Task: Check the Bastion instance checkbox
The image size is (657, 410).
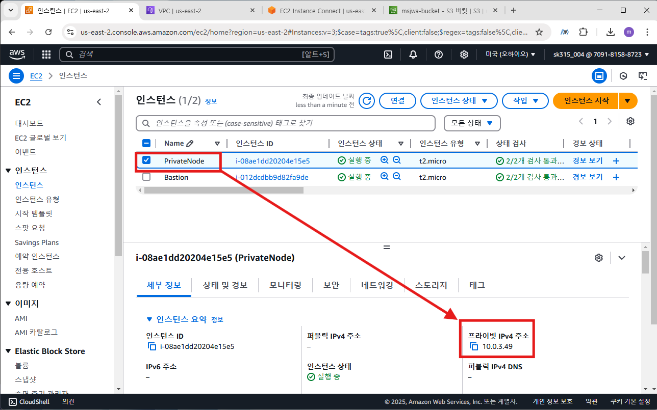Action: pos(146,177)
